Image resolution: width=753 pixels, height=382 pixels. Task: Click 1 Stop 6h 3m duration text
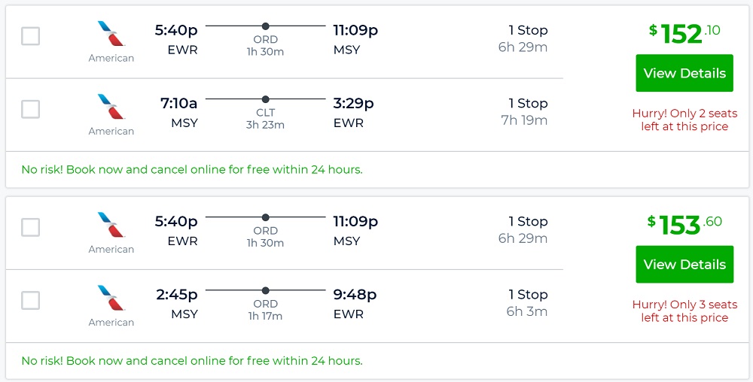[527, 302]
